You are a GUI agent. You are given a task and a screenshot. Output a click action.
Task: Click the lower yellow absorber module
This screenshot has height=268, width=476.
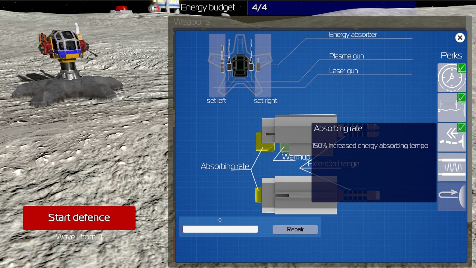258,195
